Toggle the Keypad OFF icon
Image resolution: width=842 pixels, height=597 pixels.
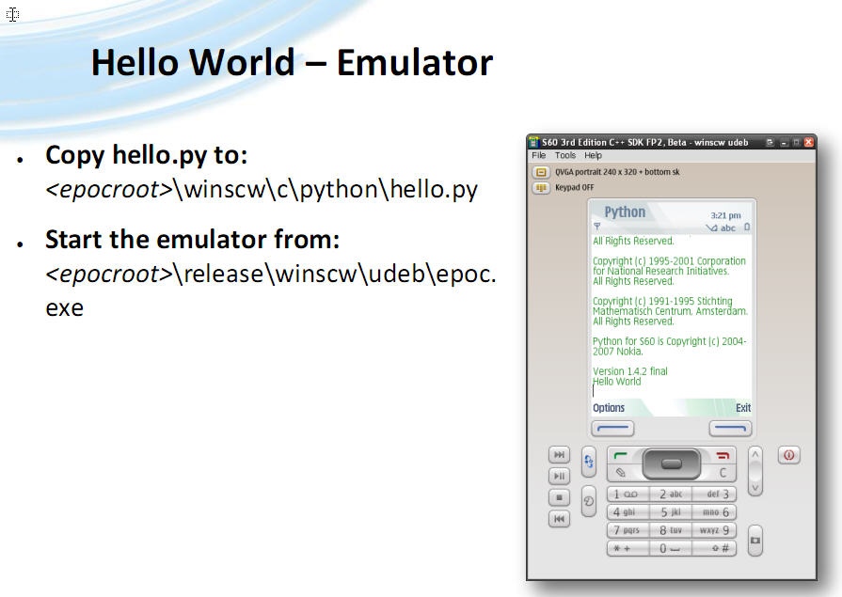coord(541,187)
